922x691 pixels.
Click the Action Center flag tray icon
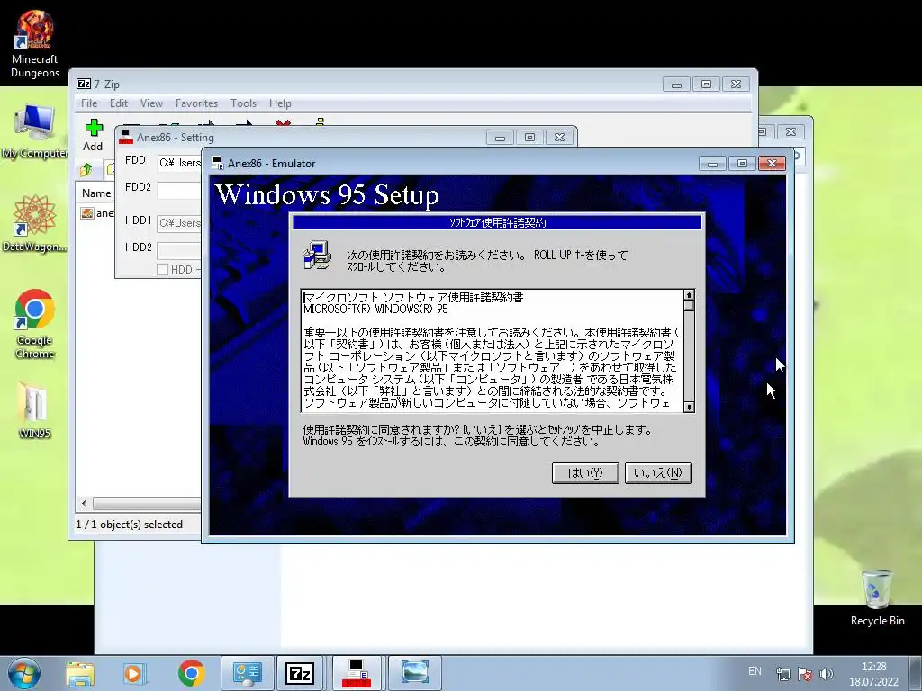pos(805,674)
